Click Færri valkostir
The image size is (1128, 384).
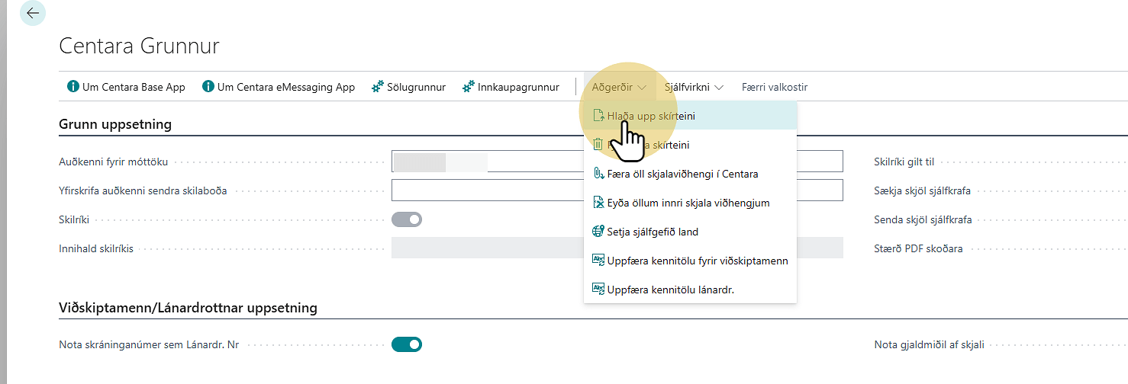click(x=775, y=87)
